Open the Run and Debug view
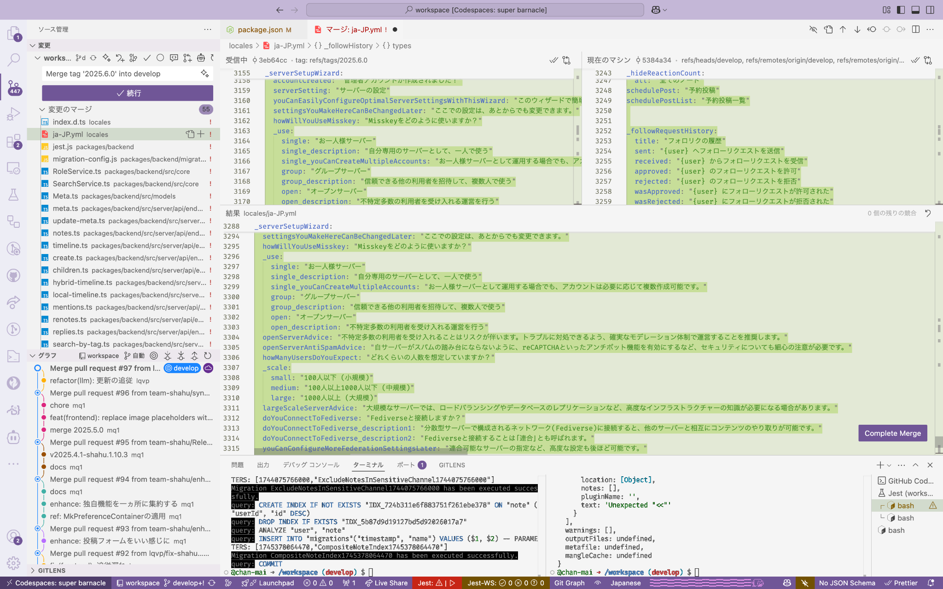This screenshot has width=943, height=589. coord(13,113)
